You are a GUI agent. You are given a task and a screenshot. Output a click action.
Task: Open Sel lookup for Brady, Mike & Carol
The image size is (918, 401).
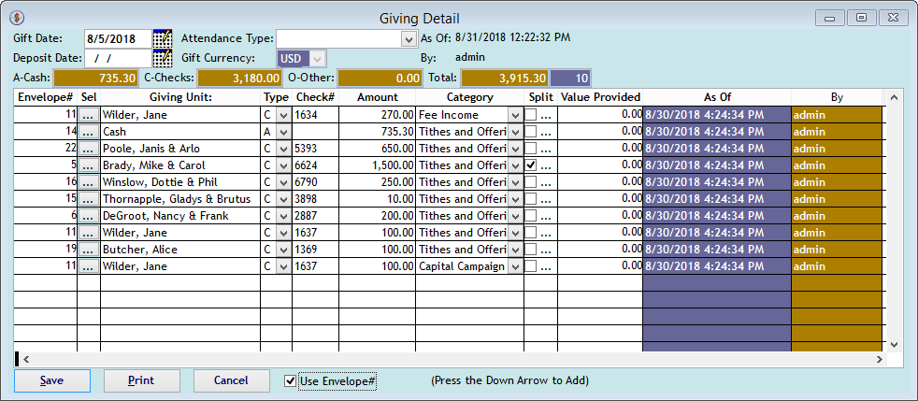pos(89,165)
